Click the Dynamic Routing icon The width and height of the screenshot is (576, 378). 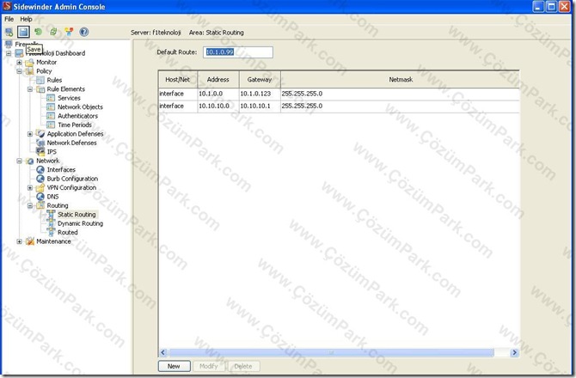51,223
